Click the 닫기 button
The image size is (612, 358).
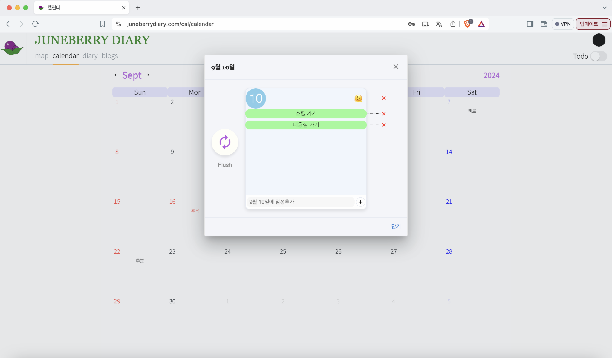point(396,226)
